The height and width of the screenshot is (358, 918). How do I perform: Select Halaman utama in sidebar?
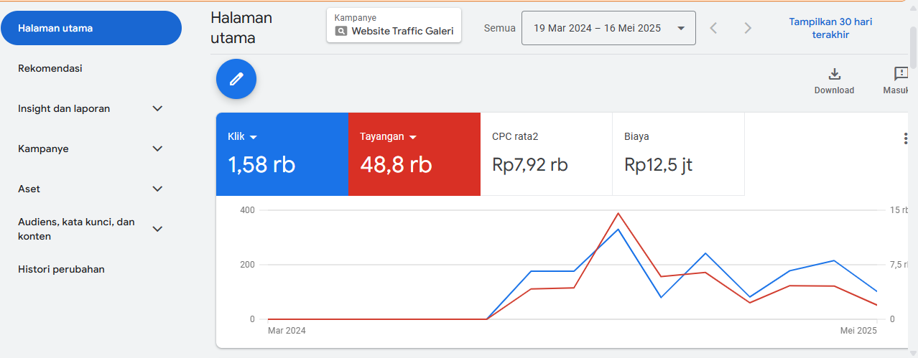(x=91, y=28)
